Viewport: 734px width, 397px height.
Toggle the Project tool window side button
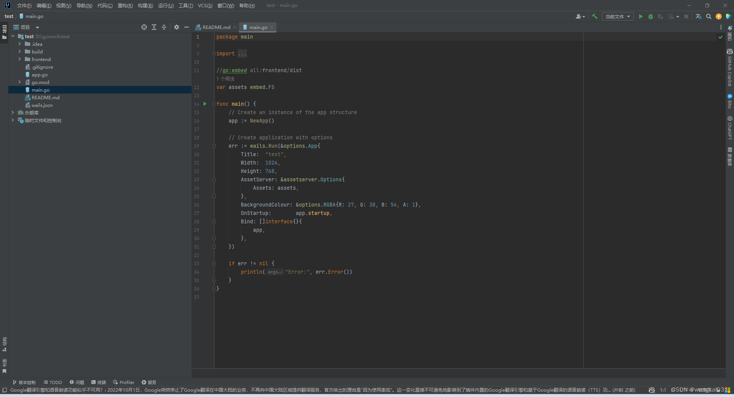pos(4,32)
